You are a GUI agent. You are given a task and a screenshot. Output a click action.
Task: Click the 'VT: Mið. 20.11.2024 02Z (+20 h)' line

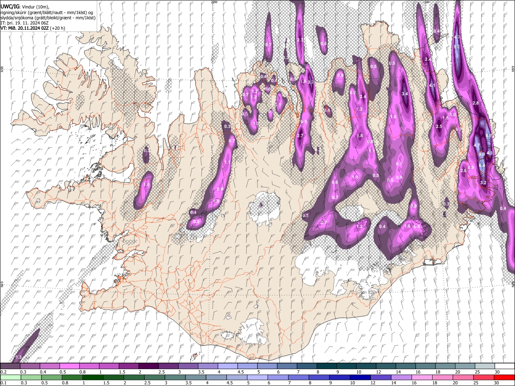[x=33, y=28]
